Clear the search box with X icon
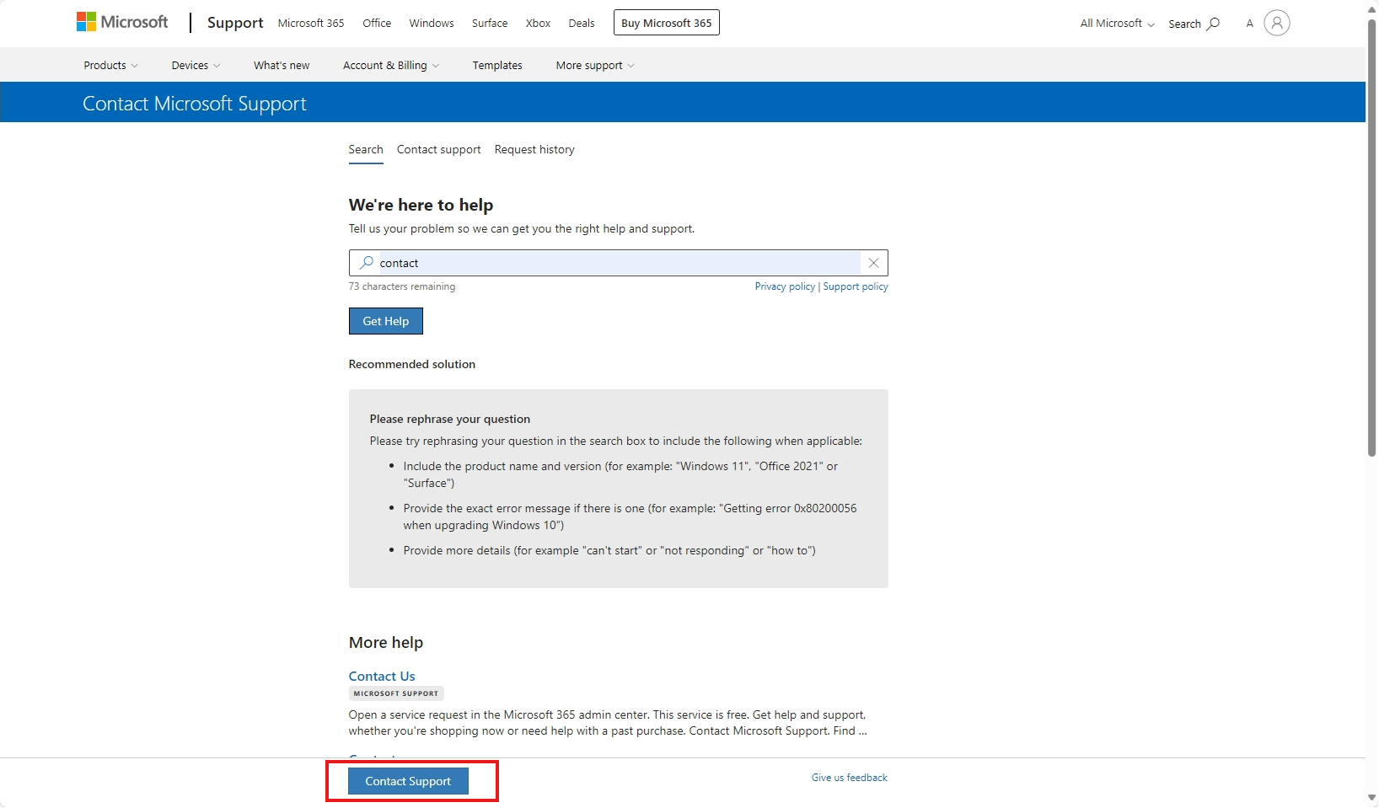This screenshot has width=1379, height=808. (x=873, y=263)
